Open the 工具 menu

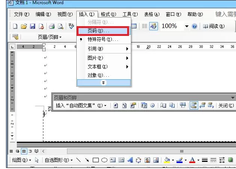coord(130,14)
